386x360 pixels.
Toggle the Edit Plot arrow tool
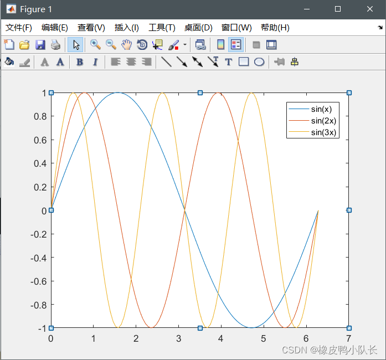pyautogui.click(x=75, y=45)
